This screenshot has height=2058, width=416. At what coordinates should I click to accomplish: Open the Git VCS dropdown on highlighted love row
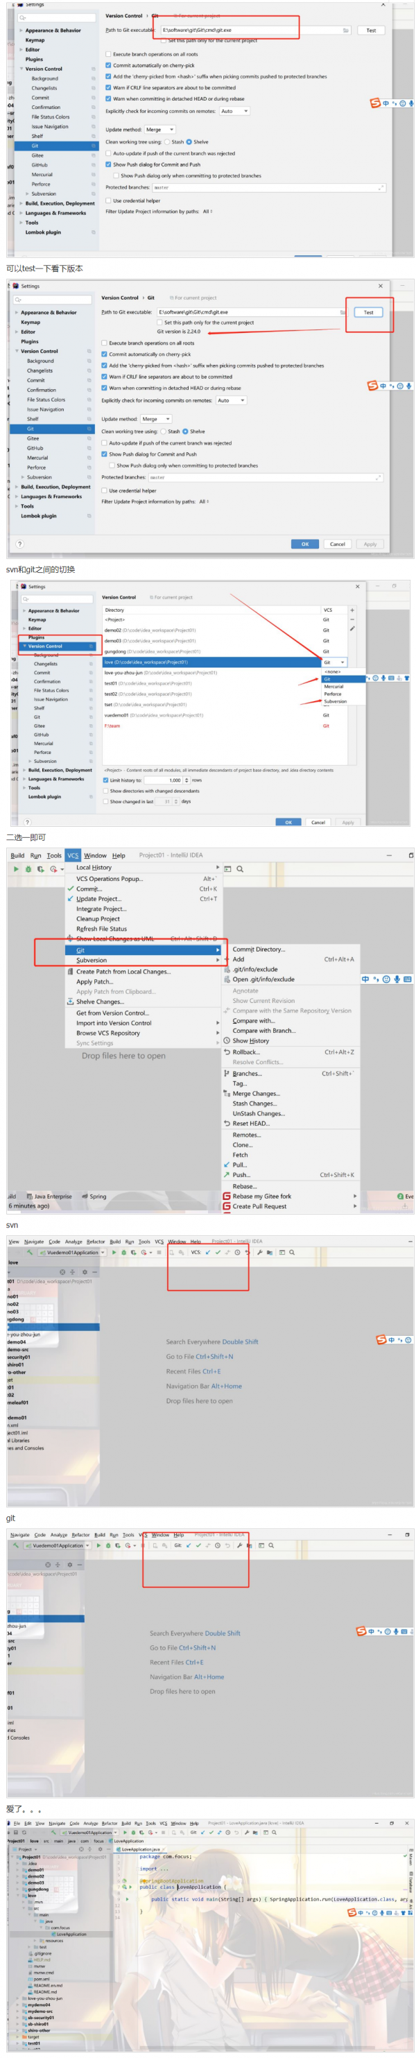pos(333,662)
